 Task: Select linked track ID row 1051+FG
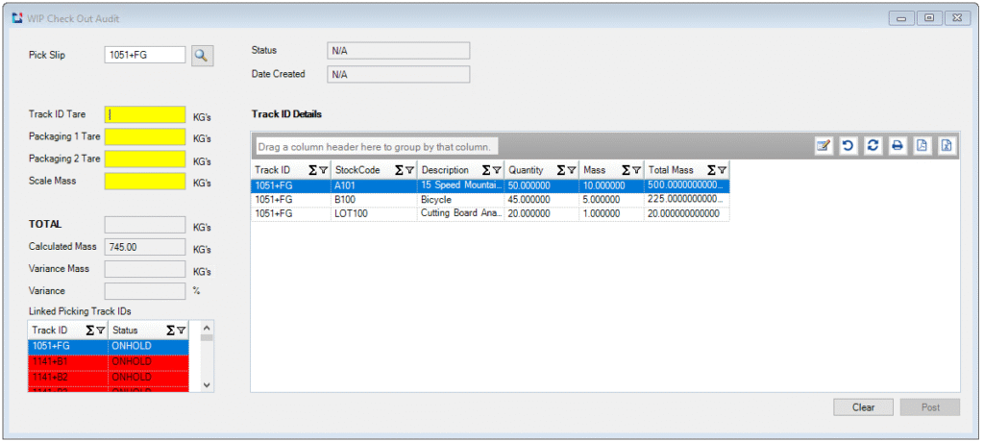108,347
